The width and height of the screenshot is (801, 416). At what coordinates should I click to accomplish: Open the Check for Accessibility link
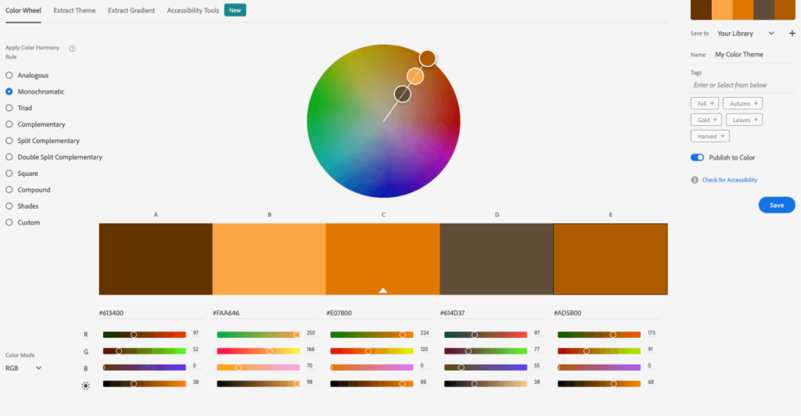click(x=730, y=180)
